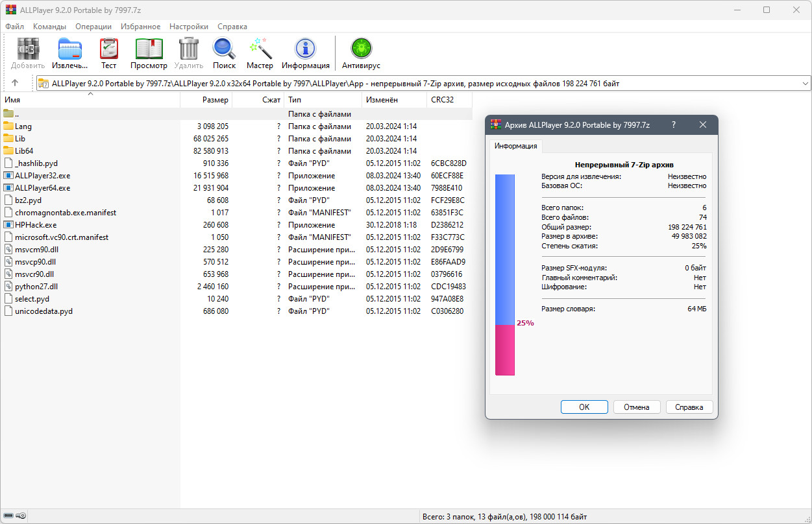The image size is (812, 524).
Task: Sort by the CRC32 column header
Action: (x=450, y=100)
